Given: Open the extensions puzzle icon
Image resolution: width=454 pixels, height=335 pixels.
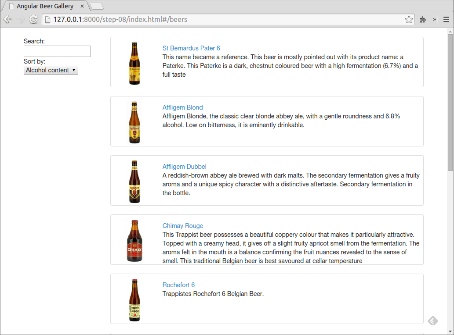Looking at the screenshot, I should 423,20.
